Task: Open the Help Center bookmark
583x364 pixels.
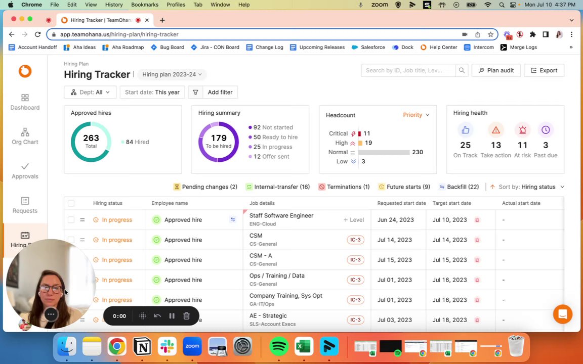Action: tap(439, 47)
